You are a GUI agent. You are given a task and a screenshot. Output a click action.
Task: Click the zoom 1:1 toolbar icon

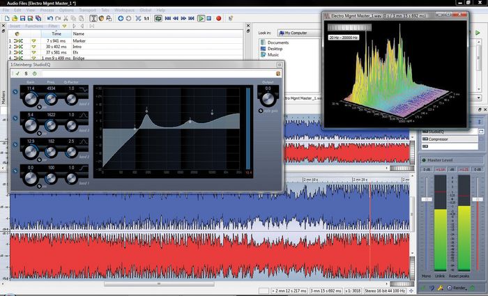(146, 18)
